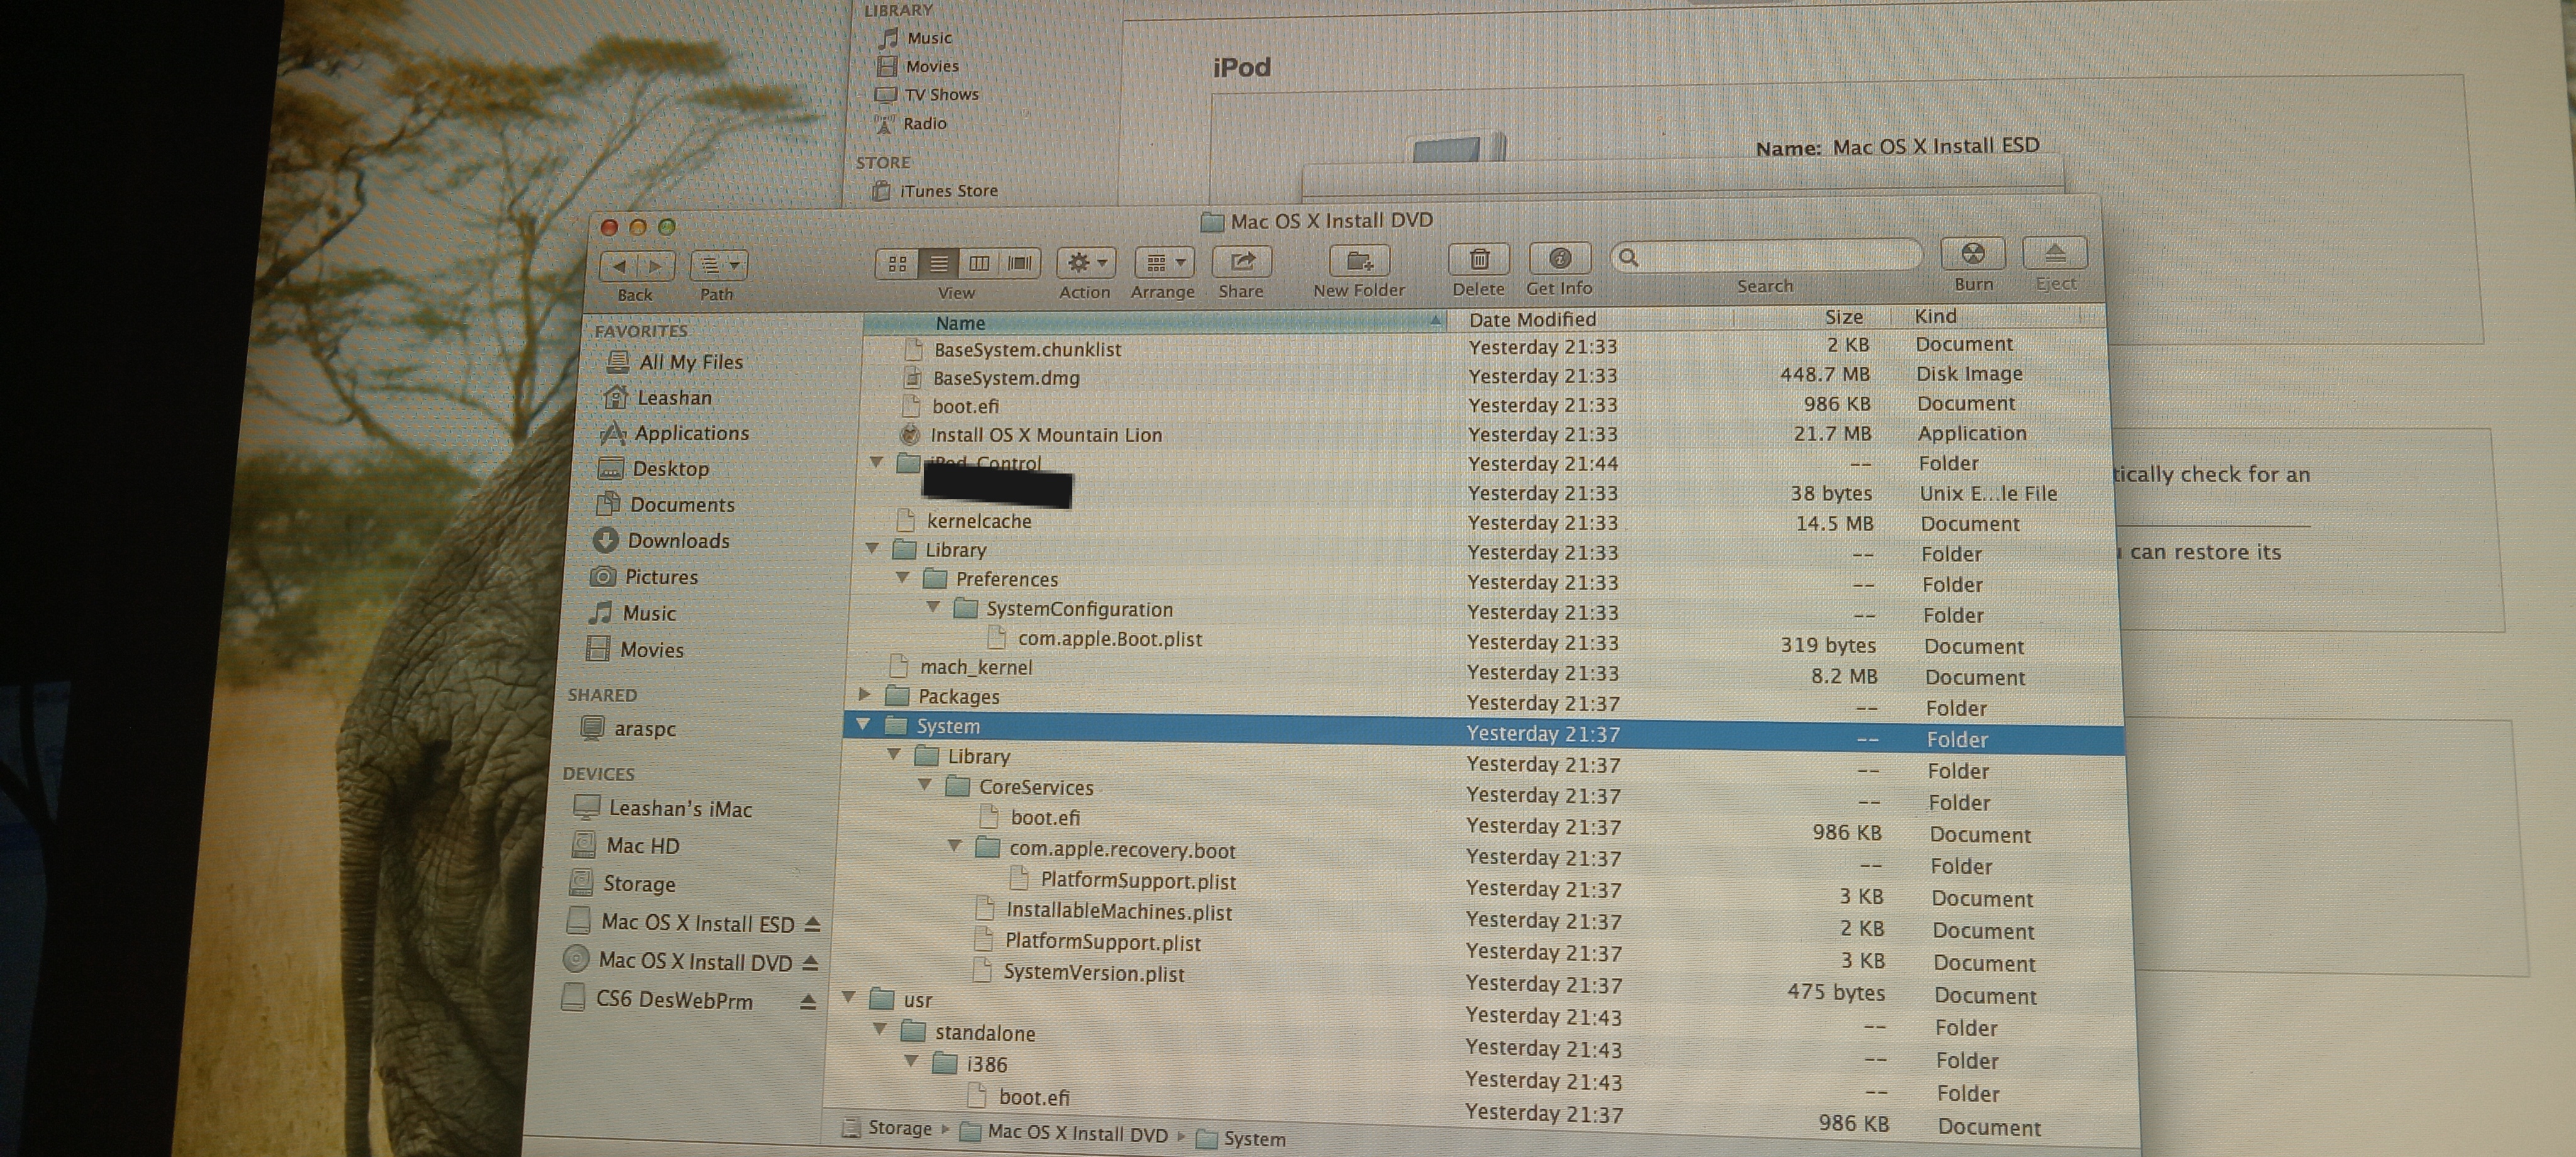Viewport: 2576px width, 1157px height.
Task: Collapse the usr folder
Action: coord(849,998)
